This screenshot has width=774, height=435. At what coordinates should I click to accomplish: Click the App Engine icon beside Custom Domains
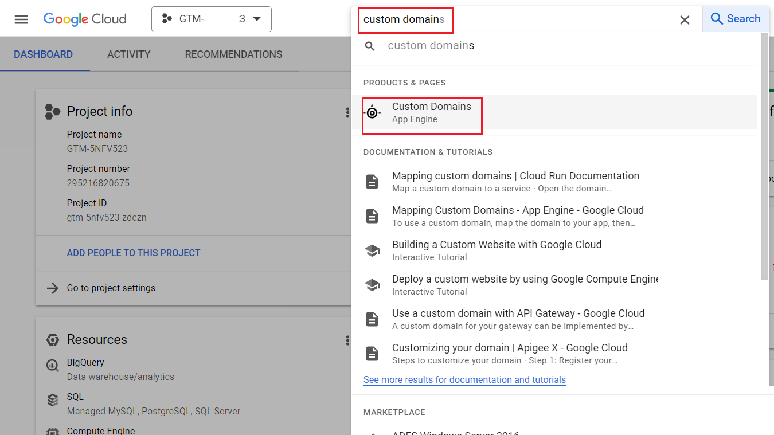click(x=372, y=112)
